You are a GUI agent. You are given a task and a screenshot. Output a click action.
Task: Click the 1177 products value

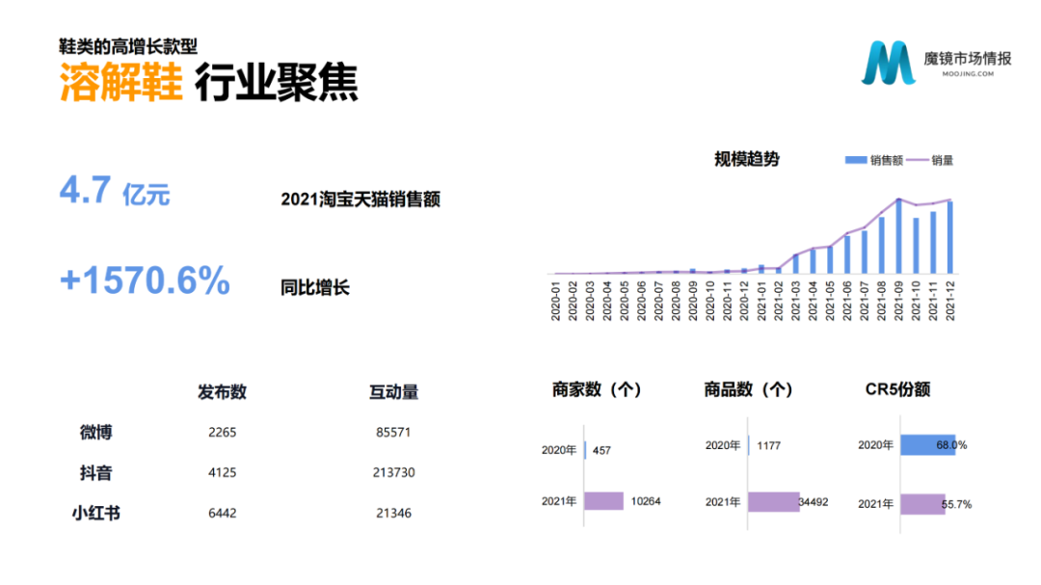[x=769, y=445]
